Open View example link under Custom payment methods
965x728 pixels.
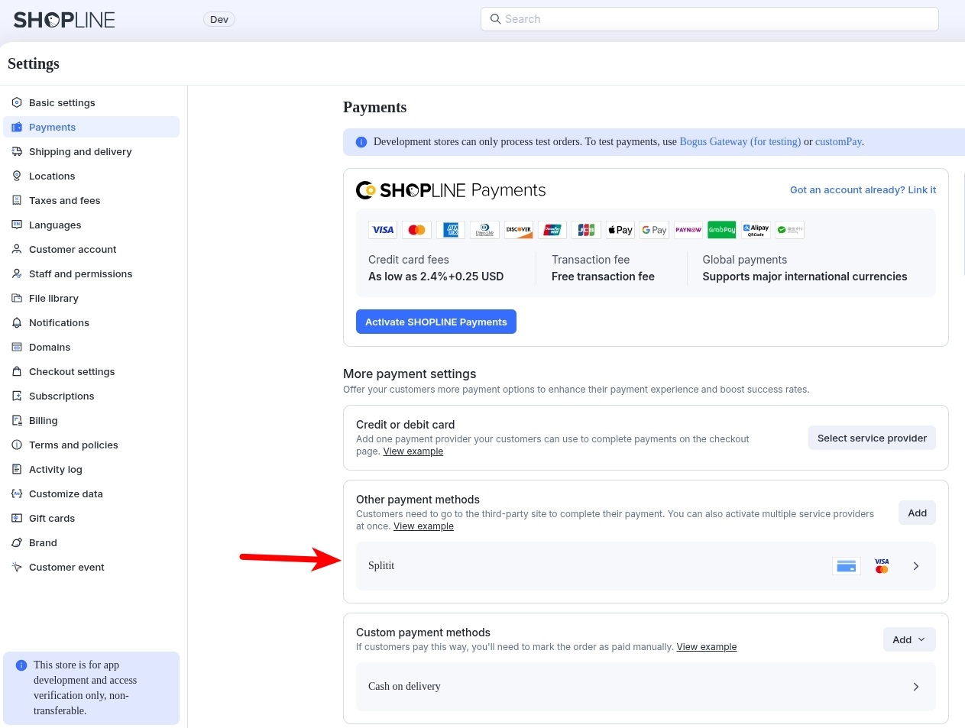707,647
